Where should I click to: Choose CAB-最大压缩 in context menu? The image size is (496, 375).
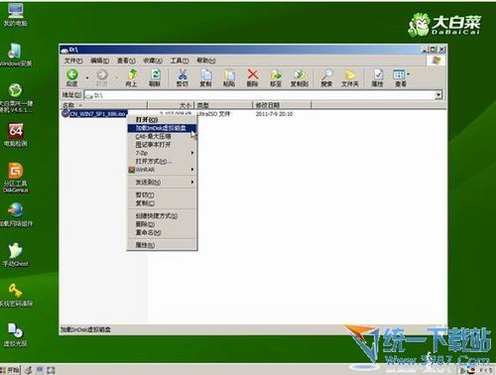(162, 136)
